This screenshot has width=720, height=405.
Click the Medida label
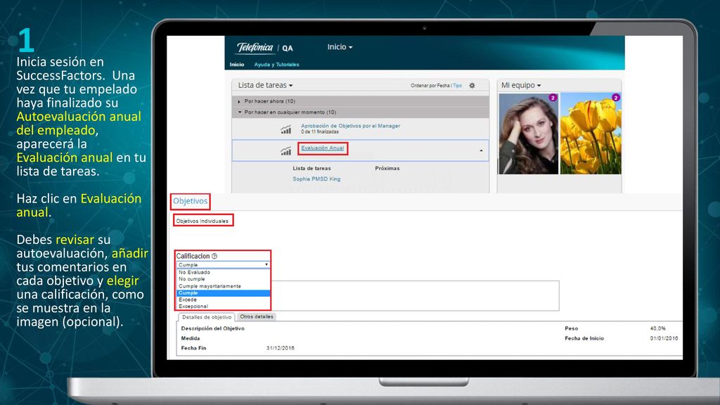190,338
